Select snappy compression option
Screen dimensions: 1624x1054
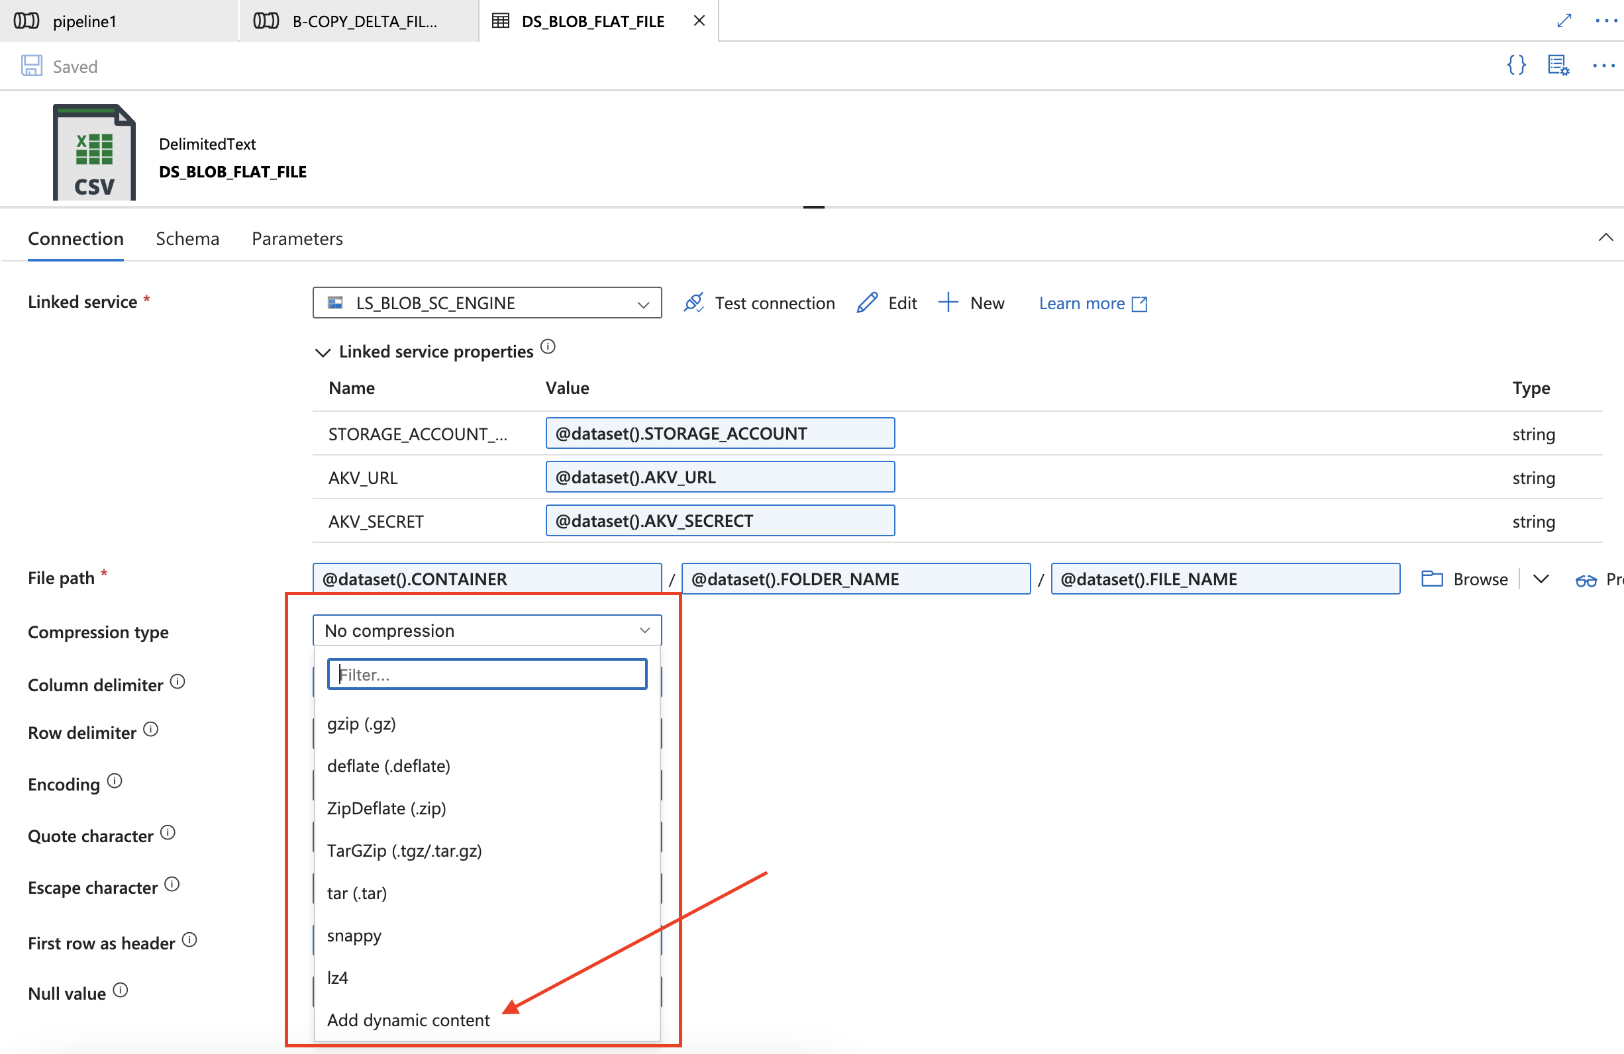(354, 935)
